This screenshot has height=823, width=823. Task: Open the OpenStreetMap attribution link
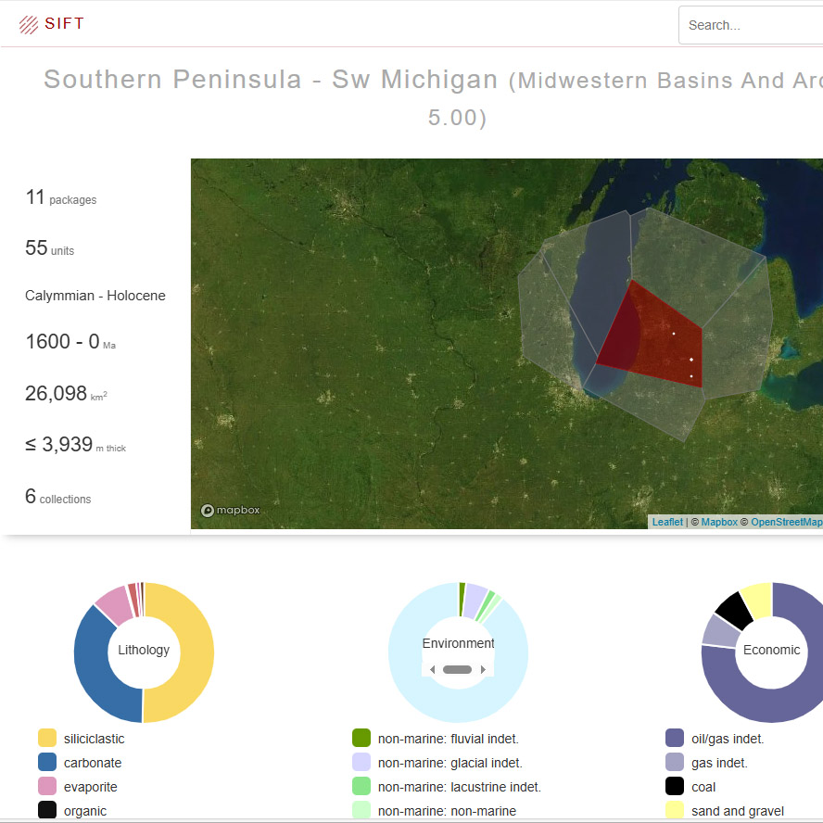786,522
